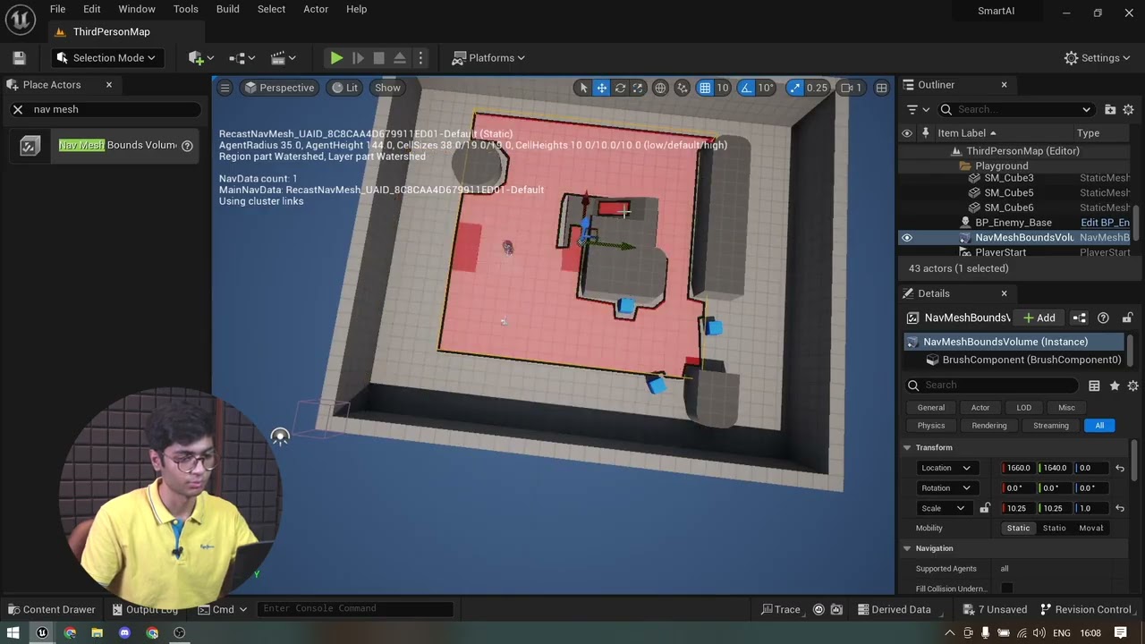Filter Details by Rendering category
Screen dimensions: 1145x644
click(988, 426)
